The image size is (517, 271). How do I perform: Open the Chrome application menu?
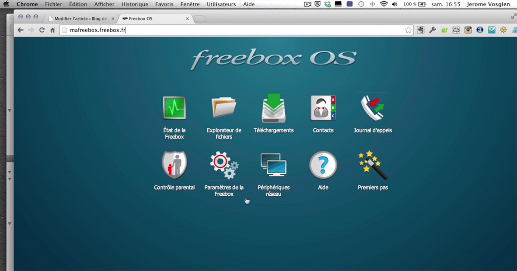pyautogui.click(x=27, y=4)
